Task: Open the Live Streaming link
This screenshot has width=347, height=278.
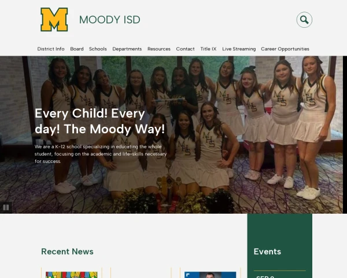Action: pyautogui.click(x=239, y=49)
